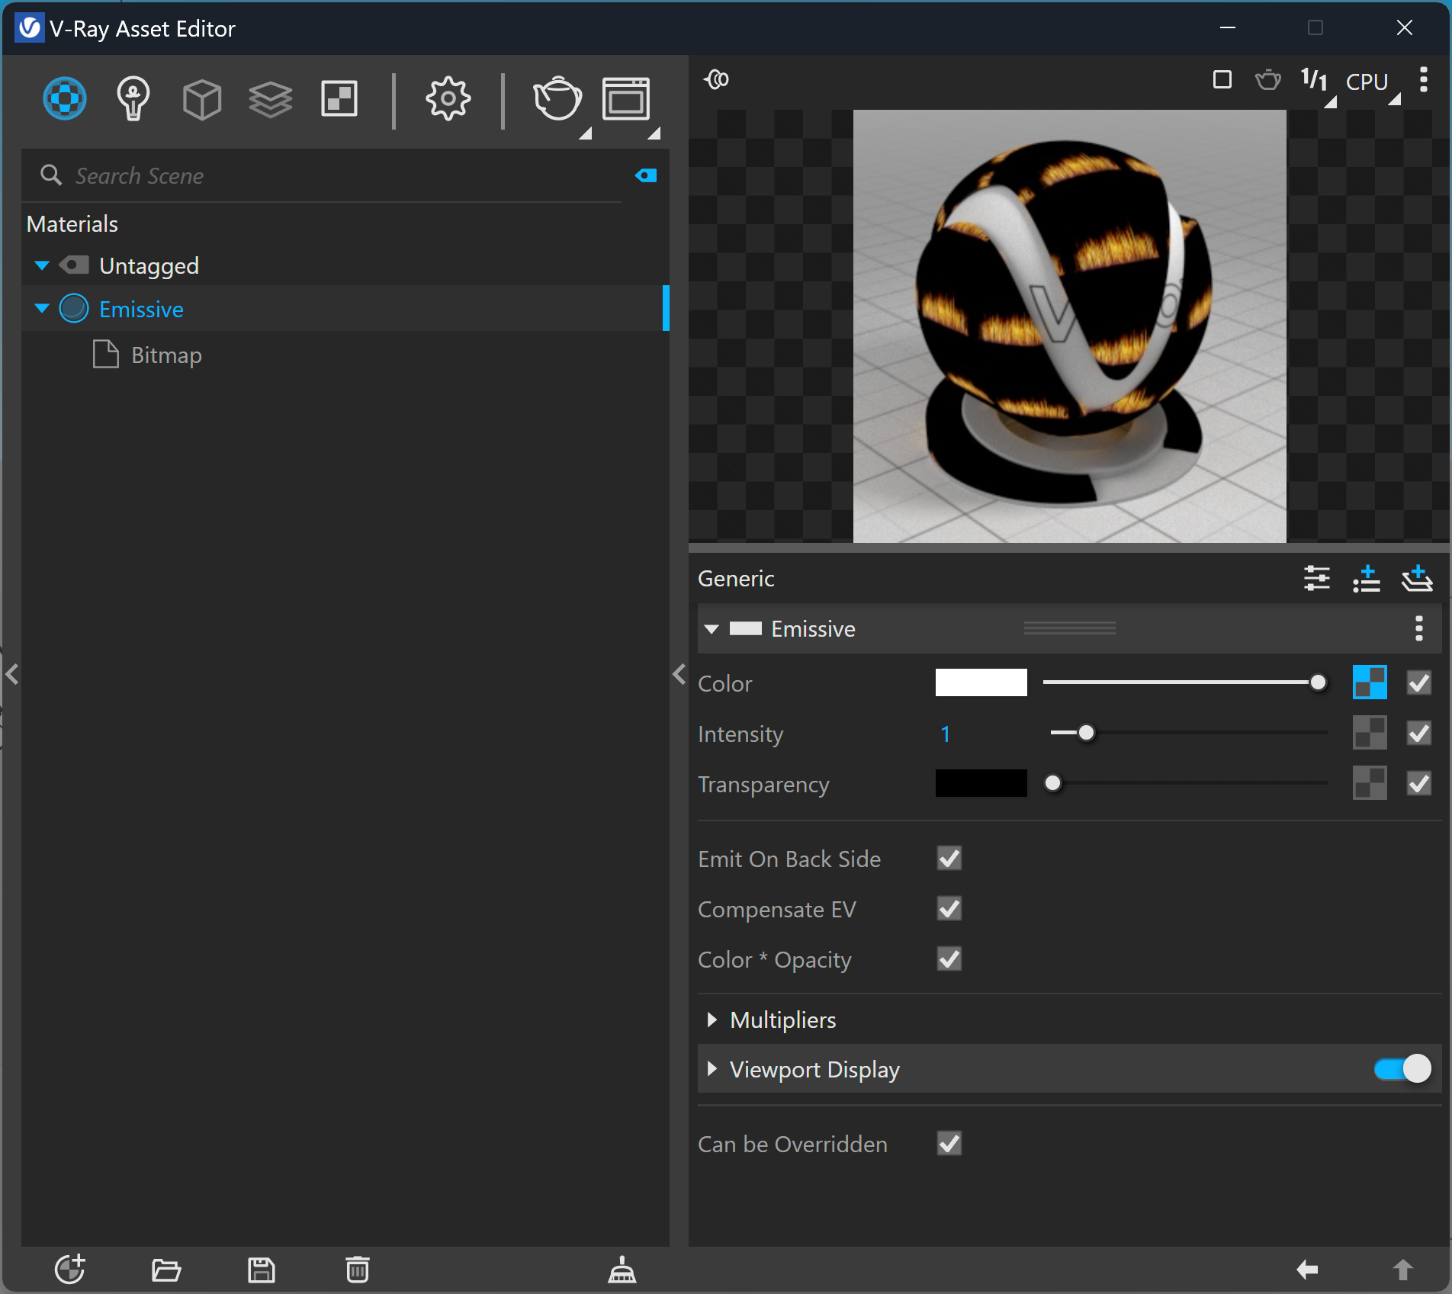1452x1294 pixels.
Task: Open the Intensity texture map slot
Action: click(x=1370, y=733)
